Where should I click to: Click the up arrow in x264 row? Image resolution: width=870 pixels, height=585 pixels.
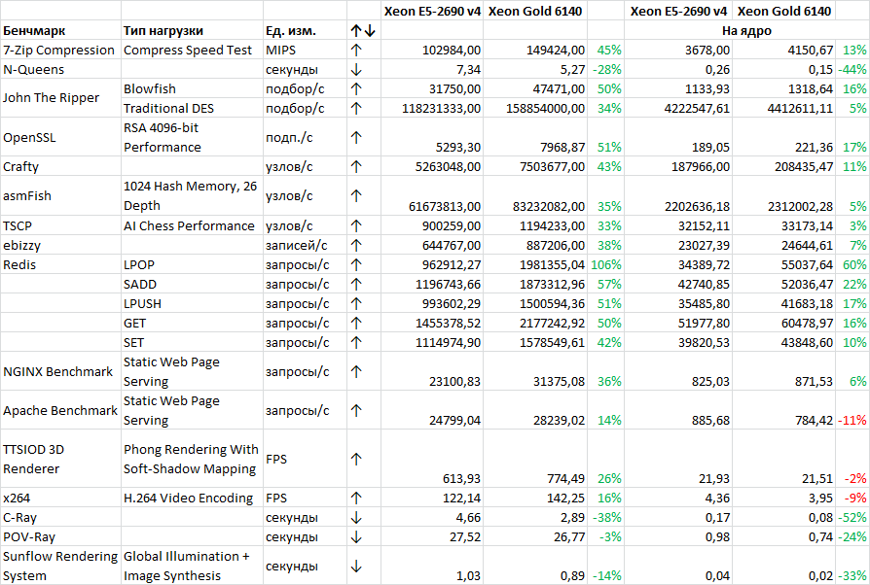point(356,498)
